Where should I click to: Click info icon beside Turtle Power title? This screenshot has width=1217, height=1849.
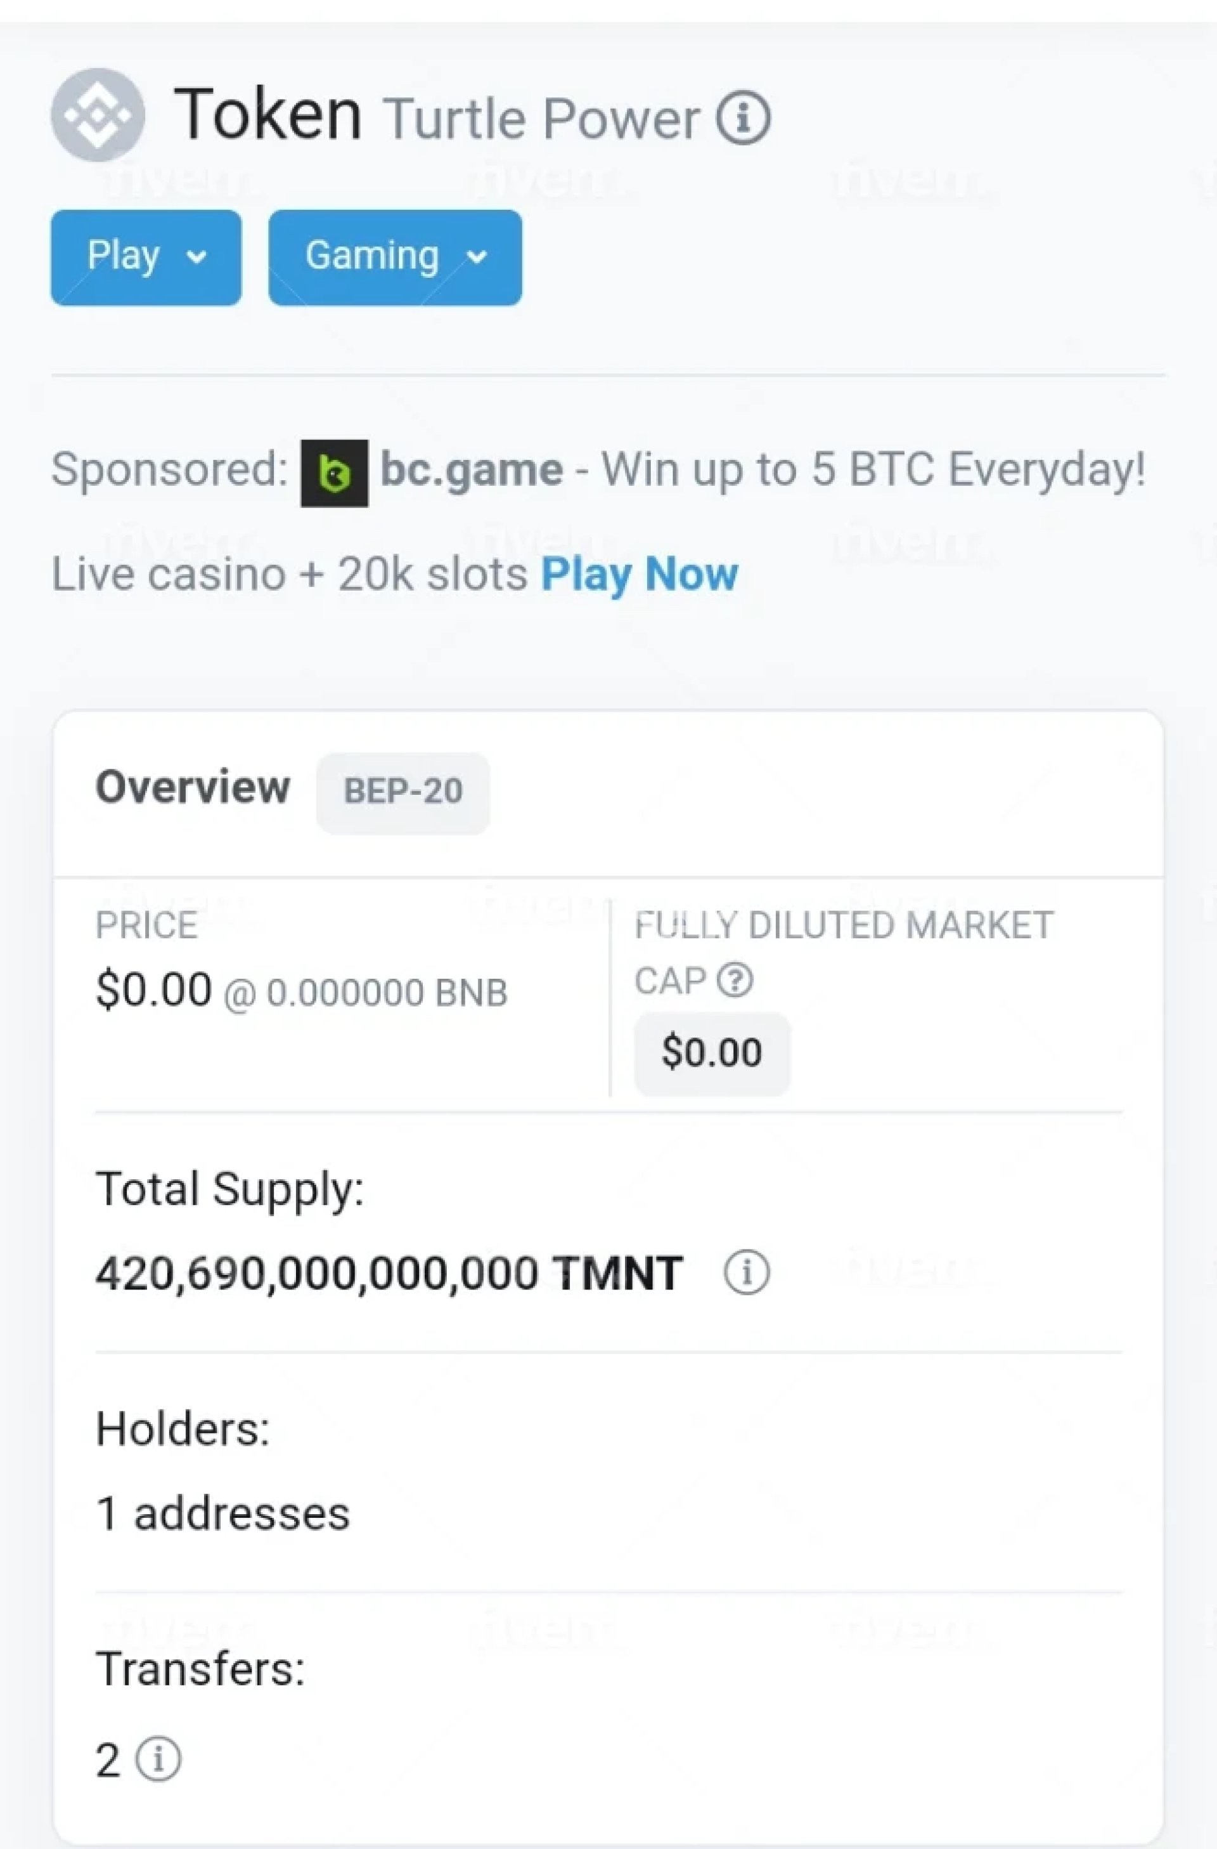(x=743, y=118)
